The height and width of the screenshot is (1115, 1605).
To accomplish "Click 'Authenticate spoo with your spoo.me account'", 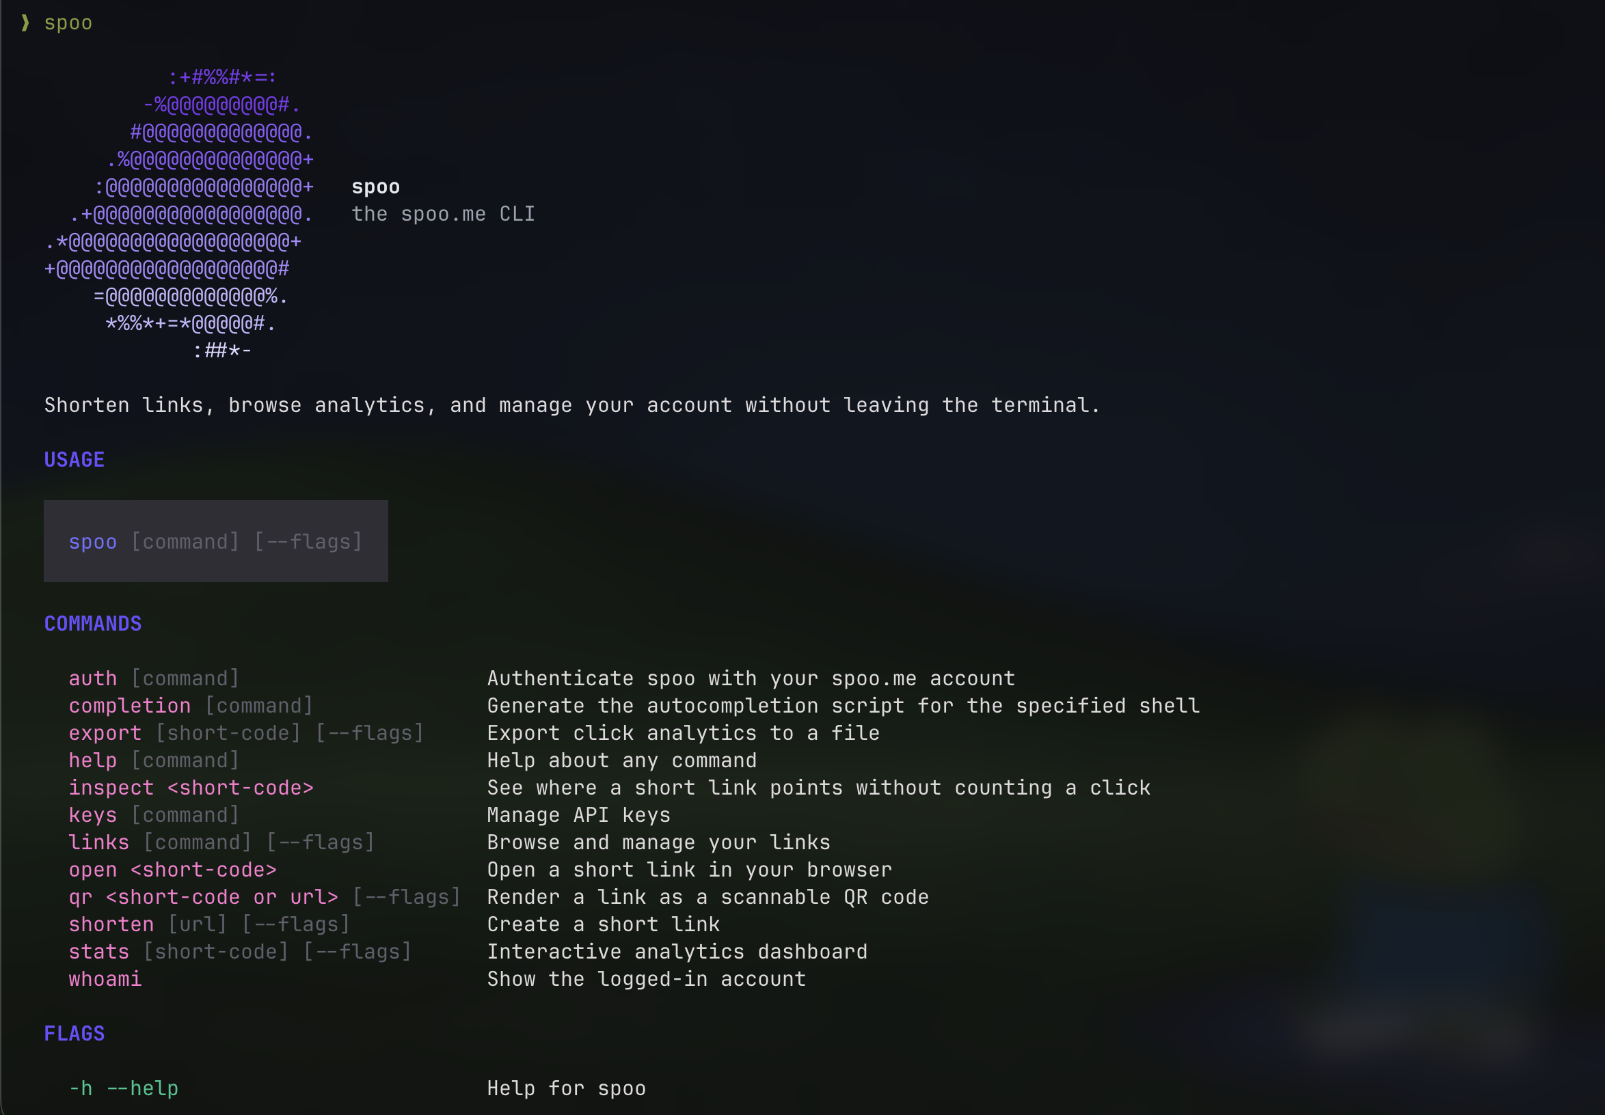I will coord(751,678).
